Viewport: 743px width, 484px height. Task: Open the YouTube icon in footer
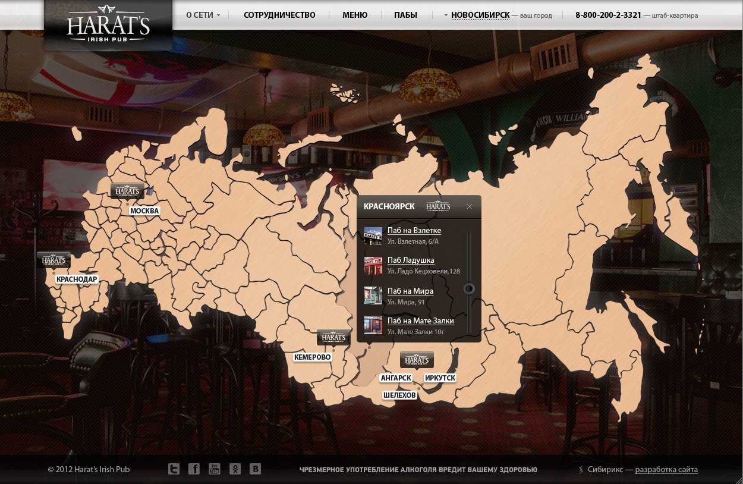215,469
